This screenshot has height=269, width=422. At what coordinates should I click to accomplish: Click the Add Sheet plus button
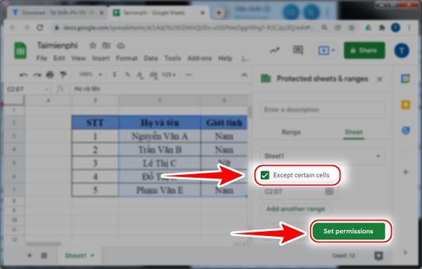(x=30, y=255)
